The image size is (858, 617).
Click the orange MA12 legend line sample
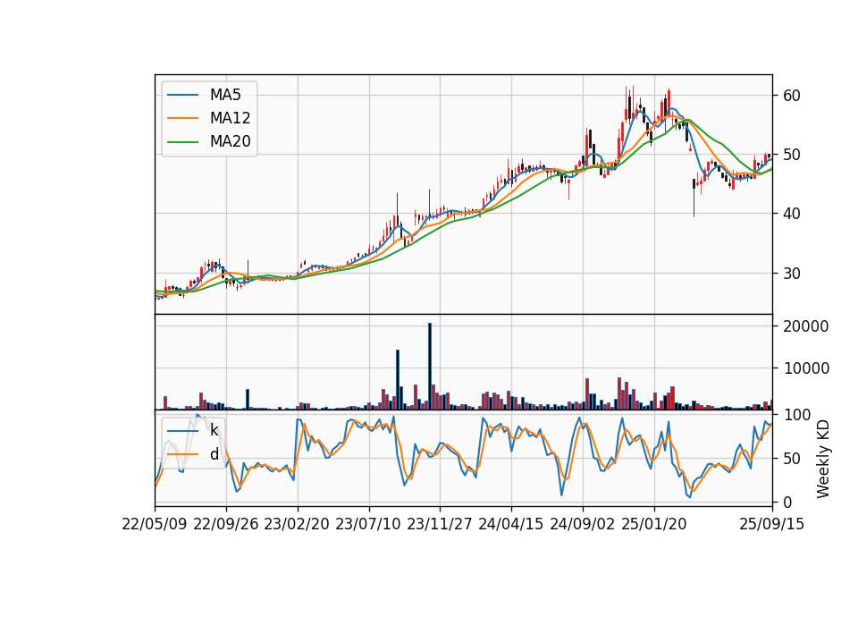(x=182, y=118)
